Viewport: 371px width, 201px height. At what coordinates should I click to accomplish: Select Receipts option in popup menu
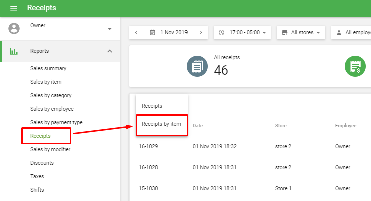(152, 106)
